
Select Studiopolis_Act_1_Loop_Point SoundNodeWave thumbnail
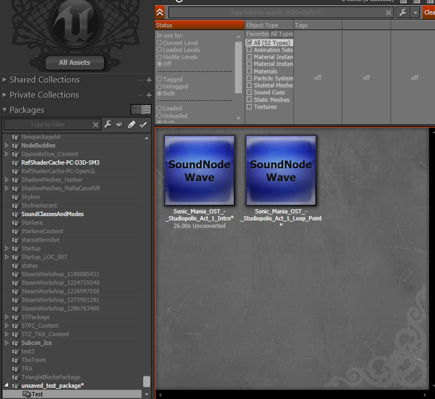(x=281, y=171)
